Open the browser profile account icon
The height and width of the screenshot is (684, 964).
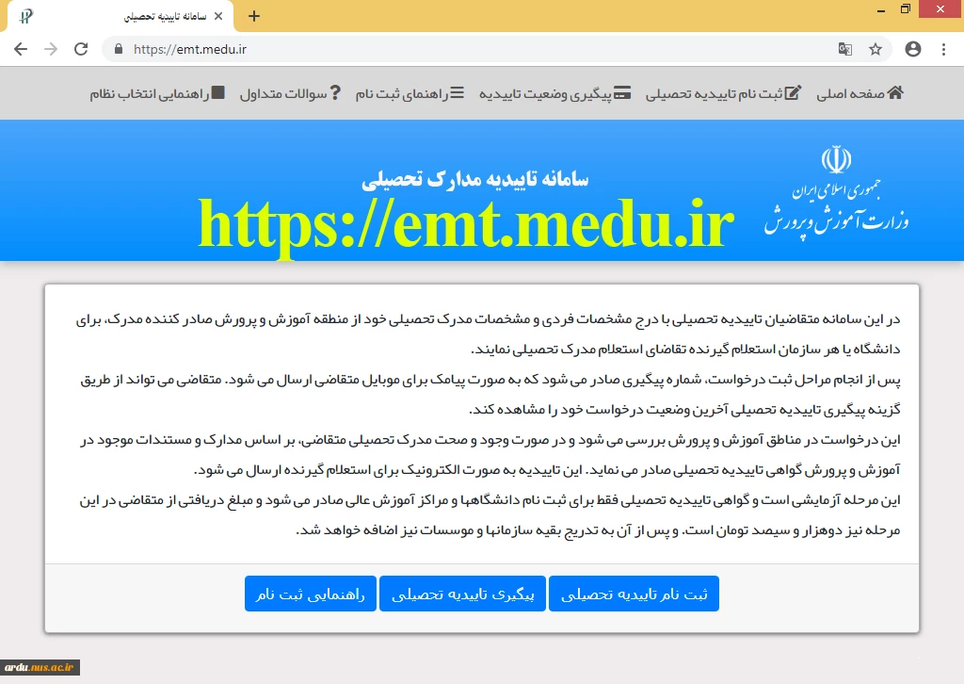point(912,49)
